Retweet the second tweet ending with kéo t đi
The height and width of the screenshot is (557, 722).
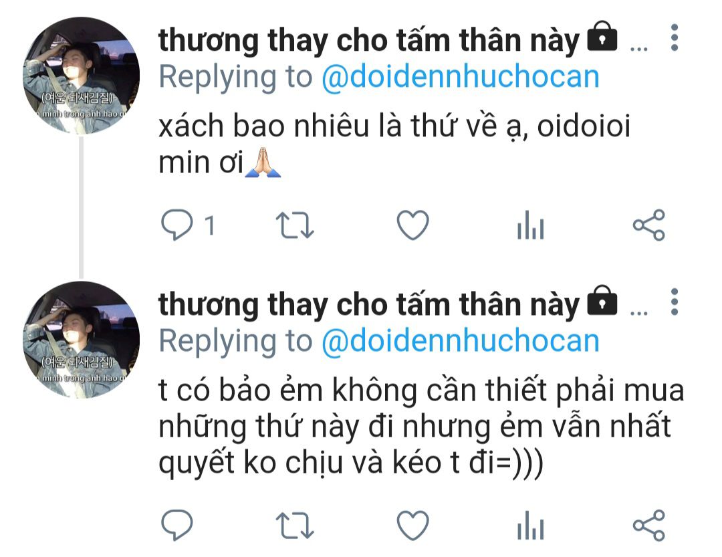pos(295,525)
